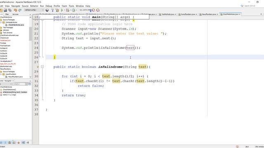Close the SumofNumbers.java editor tab
The height and width of the screenshot is (148, 264).
tap(196, 14)
